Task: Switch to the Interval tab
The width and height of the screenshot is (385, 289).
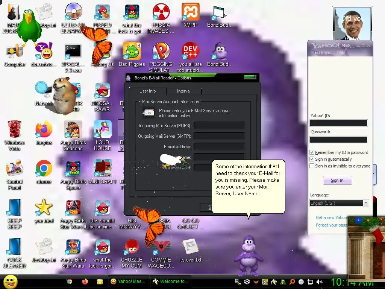Action: pyautogui.click(x=183, y=91)
